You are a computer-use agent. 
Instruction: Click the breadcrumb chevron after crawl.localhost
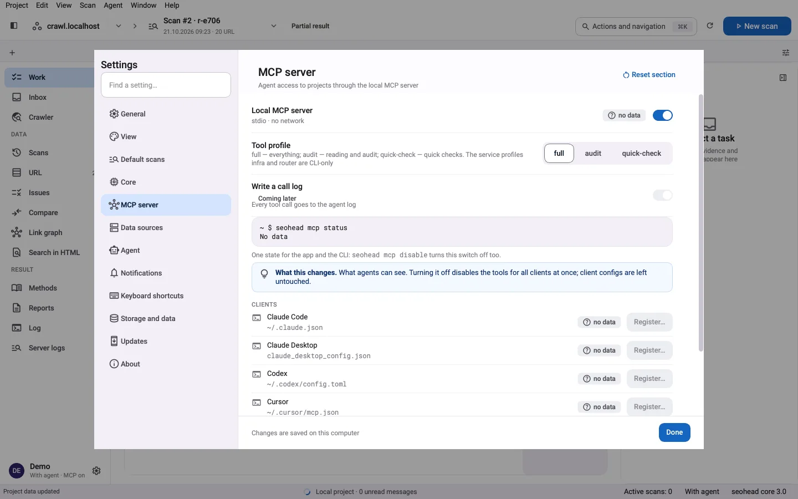[135, 26]
